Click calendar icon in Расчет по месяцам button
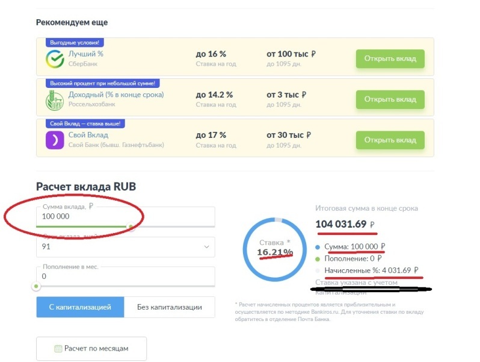This screenshot has width=480, height=362. pos(58,349)
